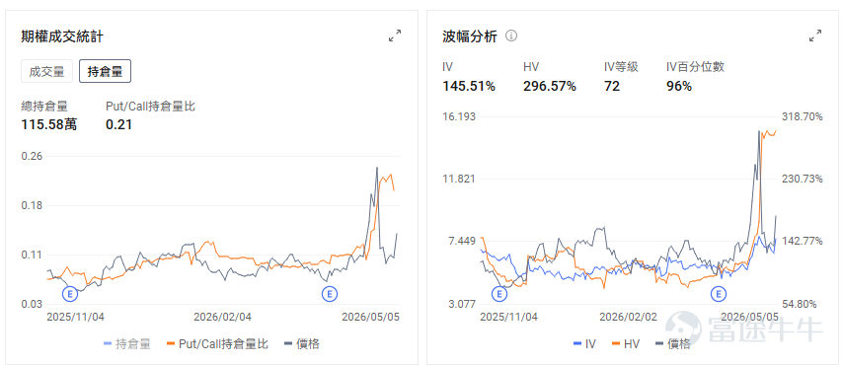Click the IV等級 value 72

(x=612, y=86)
